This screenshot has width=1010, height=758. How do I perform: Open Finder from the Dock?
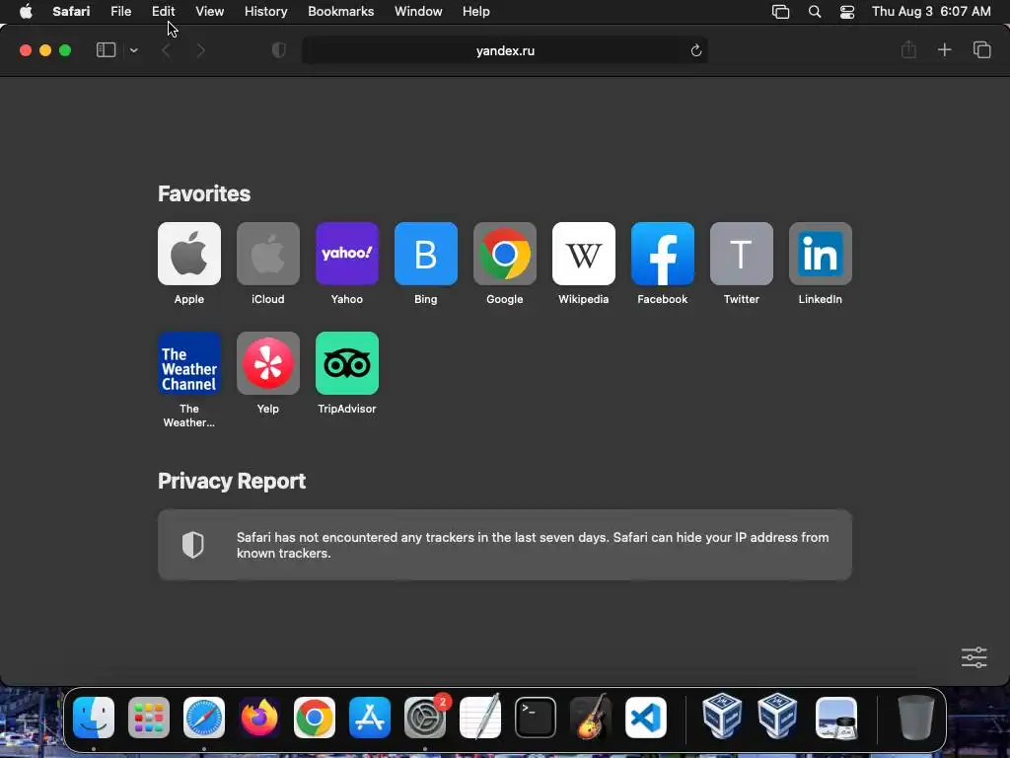point(94,718)
